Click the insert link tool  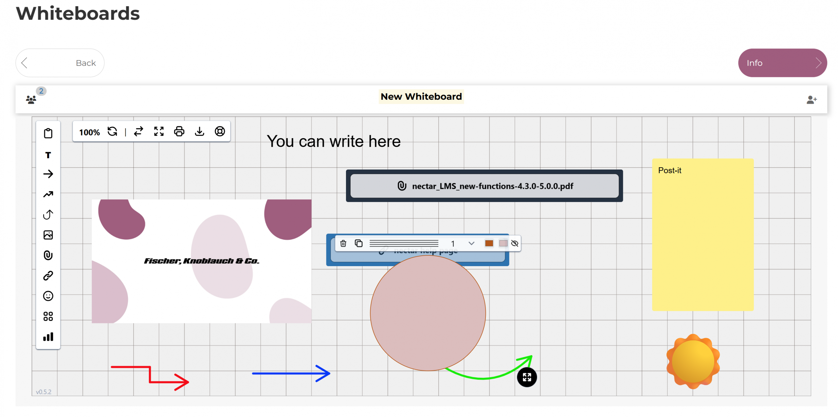(48, 276)
